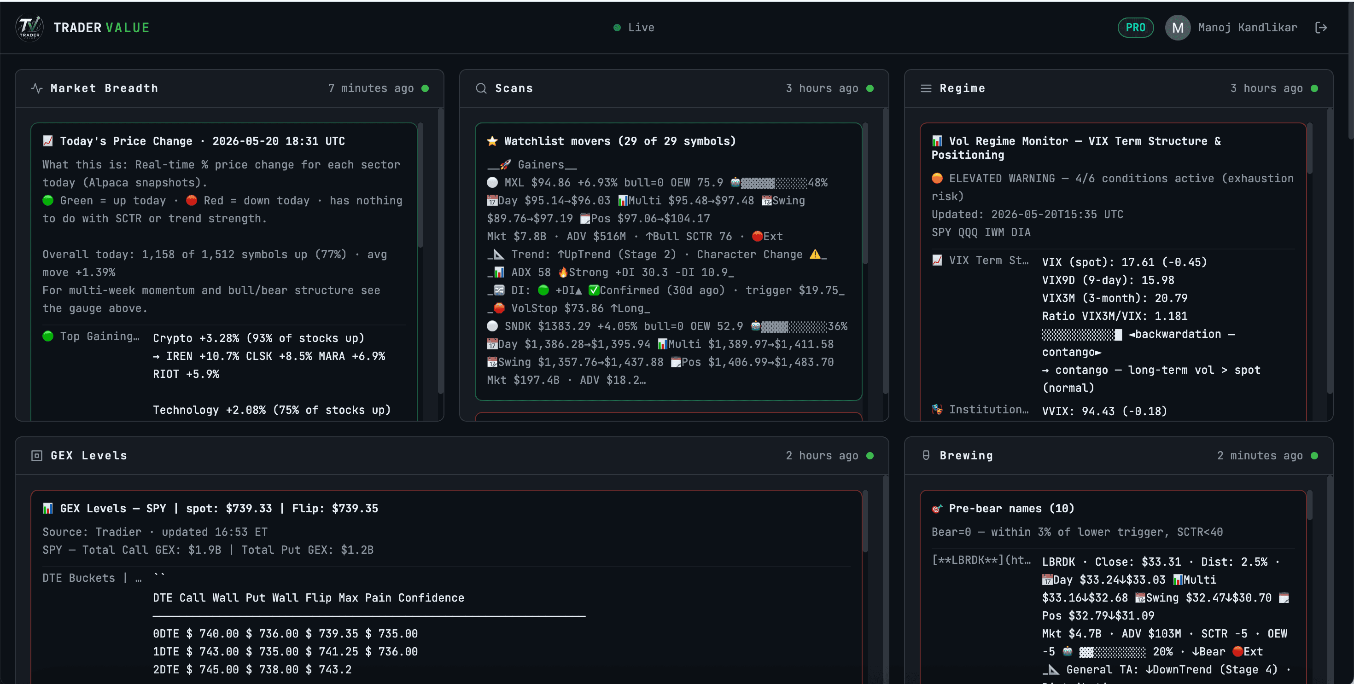Click the Regime panel green status dot

point(1314,88)
